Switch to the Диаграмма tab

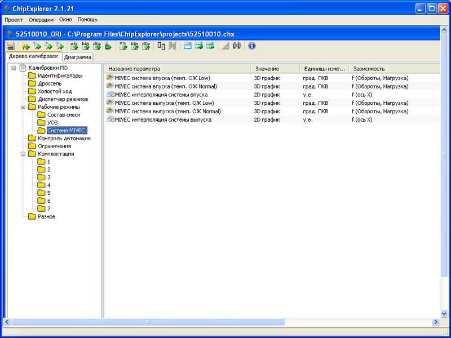pos(78,57)
